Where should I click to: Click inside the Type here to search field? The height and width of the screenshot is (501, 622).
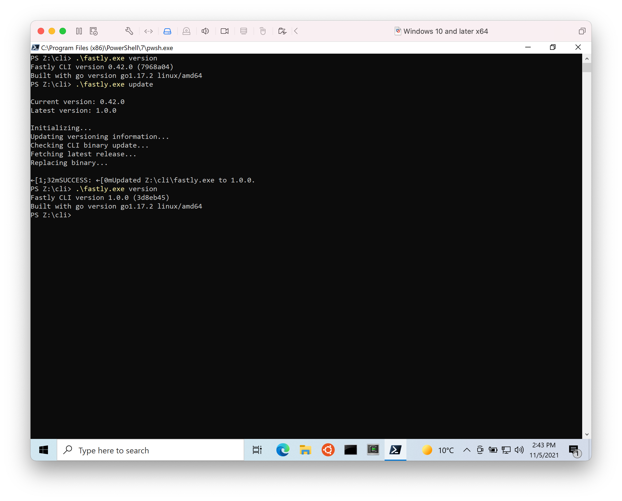(x=150, y=450)
